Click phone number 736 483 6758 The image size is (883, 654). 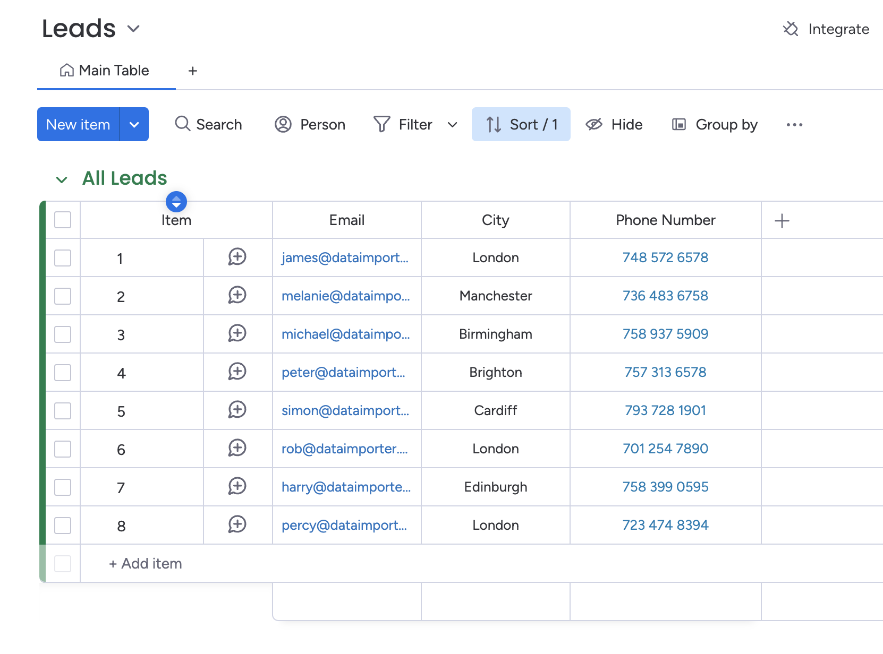point(665,296)
